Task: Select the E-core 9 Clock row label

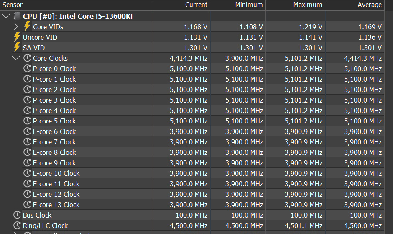Action: pos(54,163)
